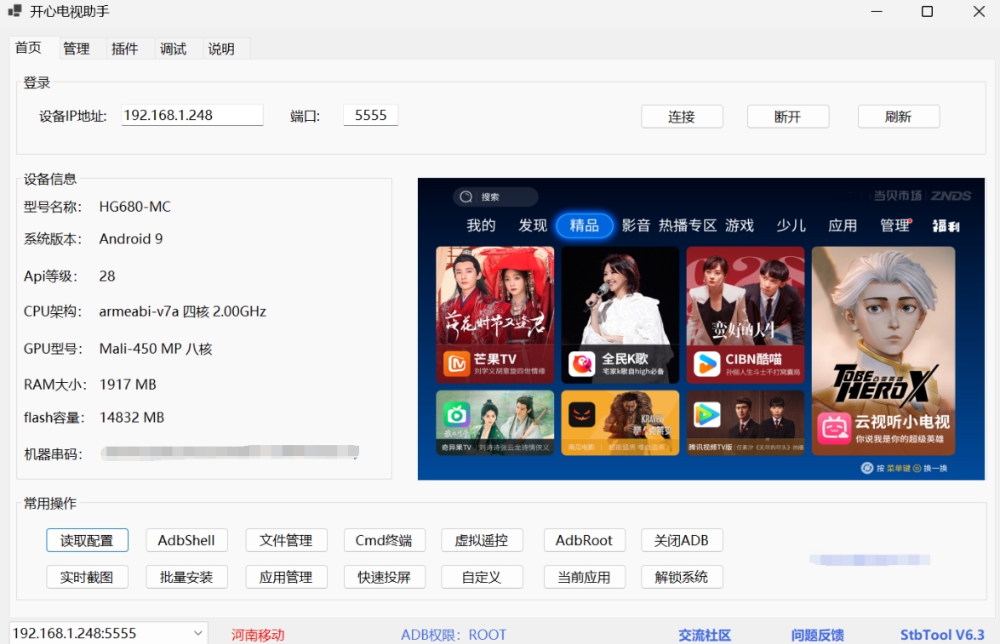Image resolution: width=1000 pixels, height=644 pixels.
Task: Visit the 交流社区 community link
Action: [706, 634]
